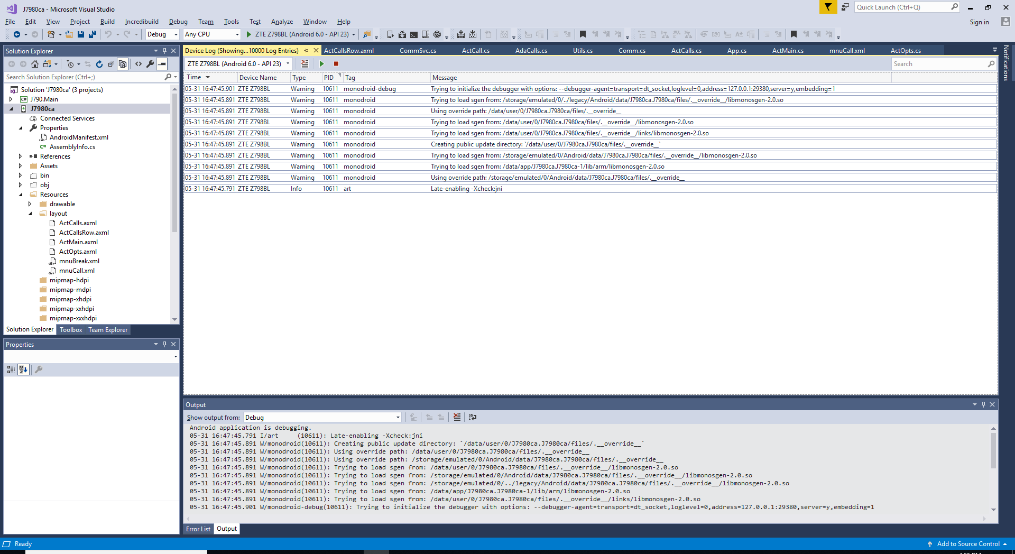Click Add to Source Control in status bar
The width and height of the screenshot is (1015, 554).
(x=968, y=544)
